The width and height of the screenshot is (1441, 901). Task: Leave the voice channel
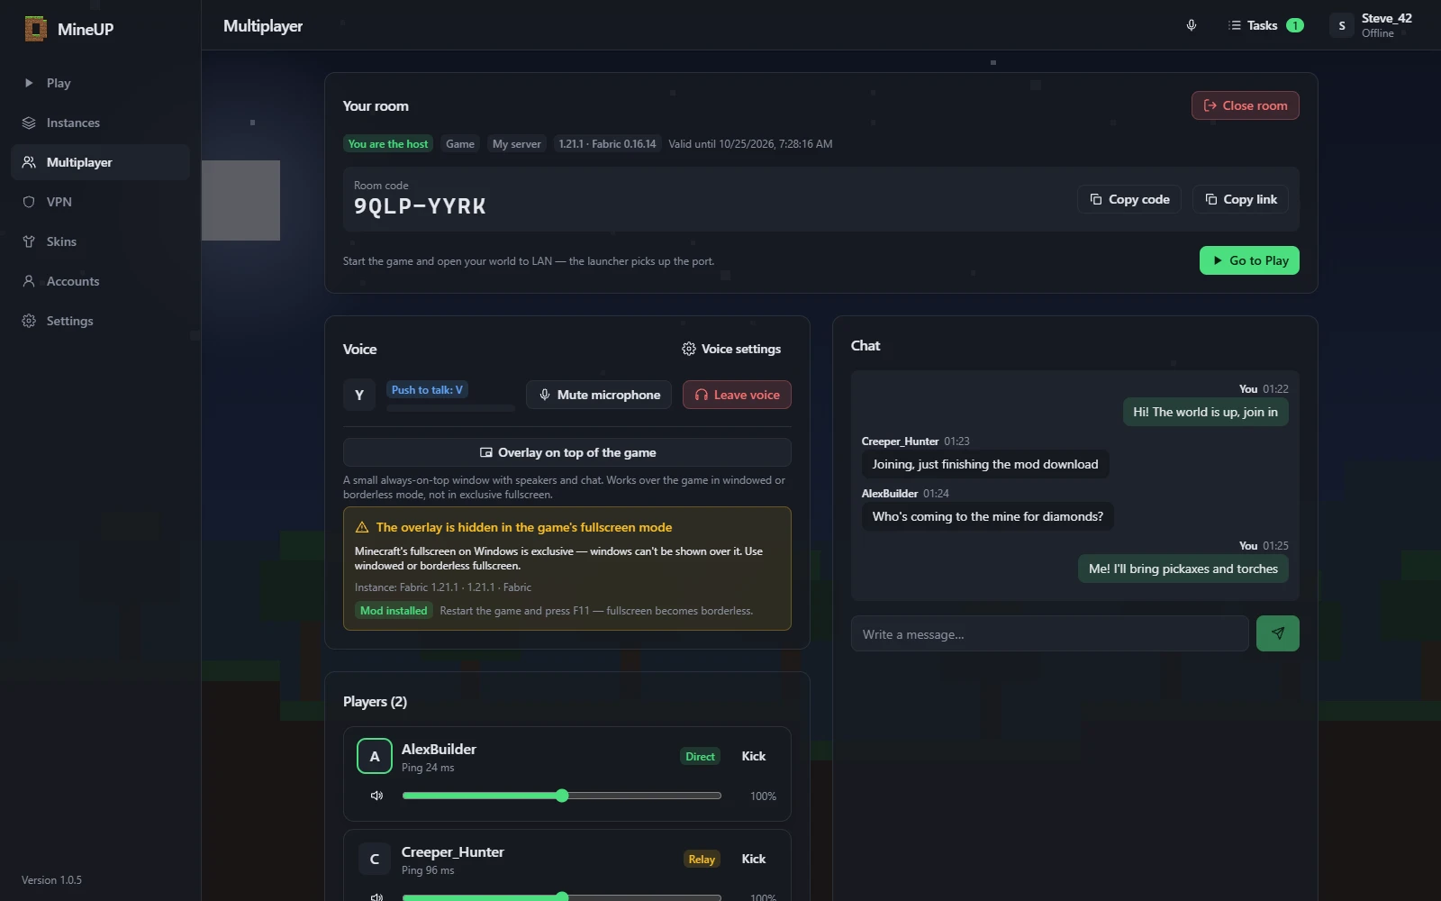click(x=737, y=395)
